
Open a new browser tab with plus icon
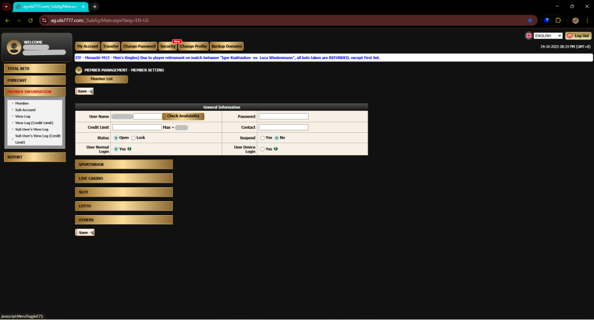coord(95,6)
